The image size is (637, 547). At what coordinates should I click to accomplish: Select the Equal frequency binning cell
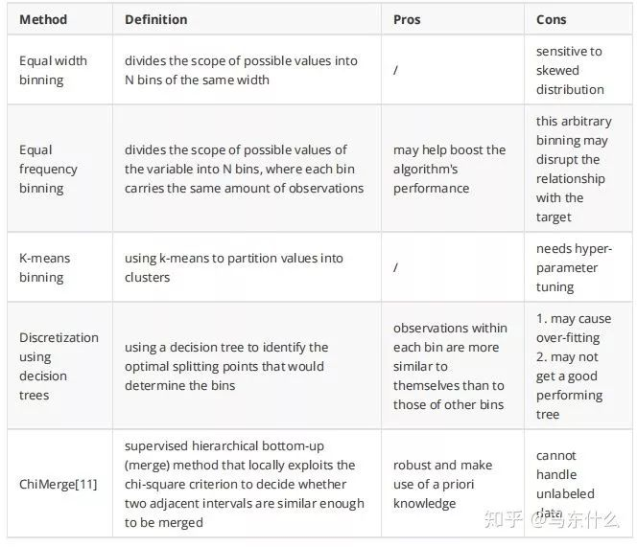point(48,169)
